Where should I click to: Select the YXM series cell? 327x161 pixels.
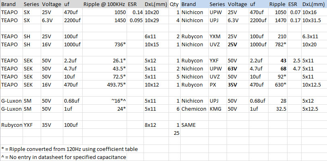(215, 36)
